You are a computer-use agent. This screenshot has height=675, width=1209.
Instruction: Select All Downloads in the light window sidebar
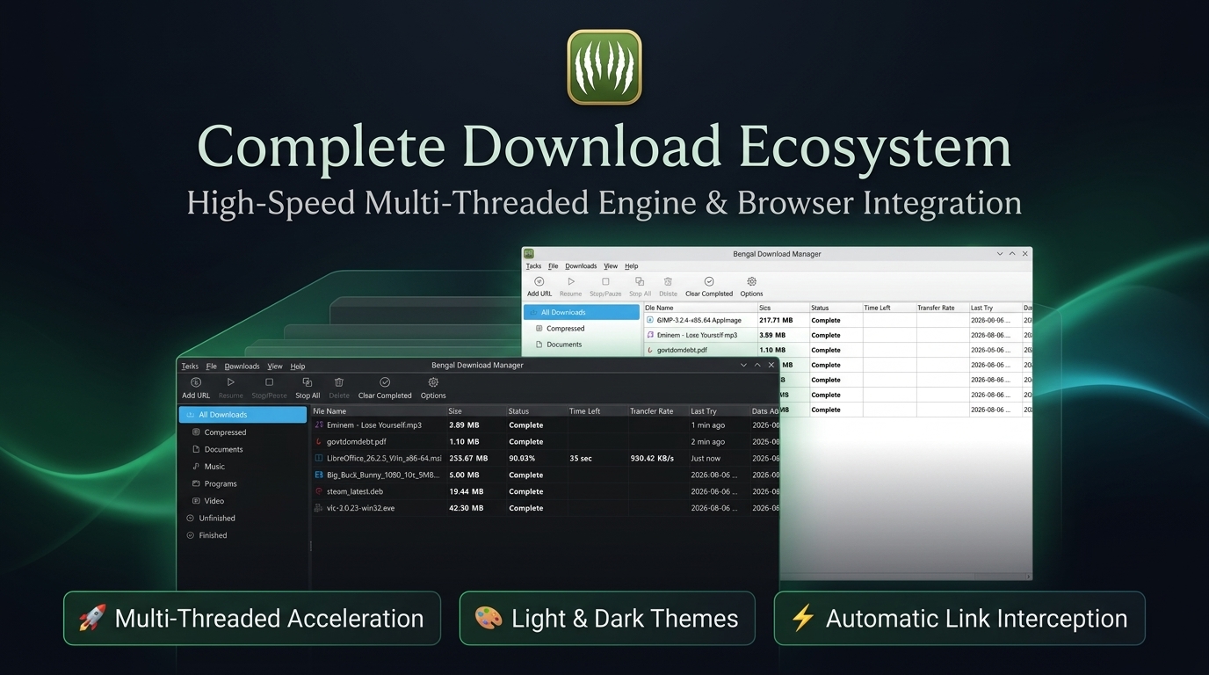[x=582, y=312]
